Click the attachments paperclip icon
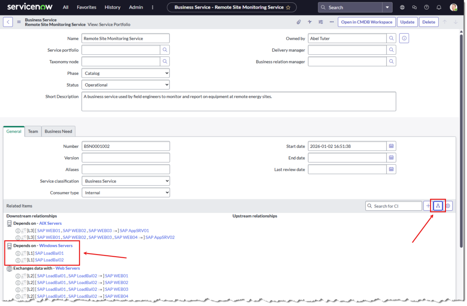Viewport: 467px width, 306px height. pos(299,22)
